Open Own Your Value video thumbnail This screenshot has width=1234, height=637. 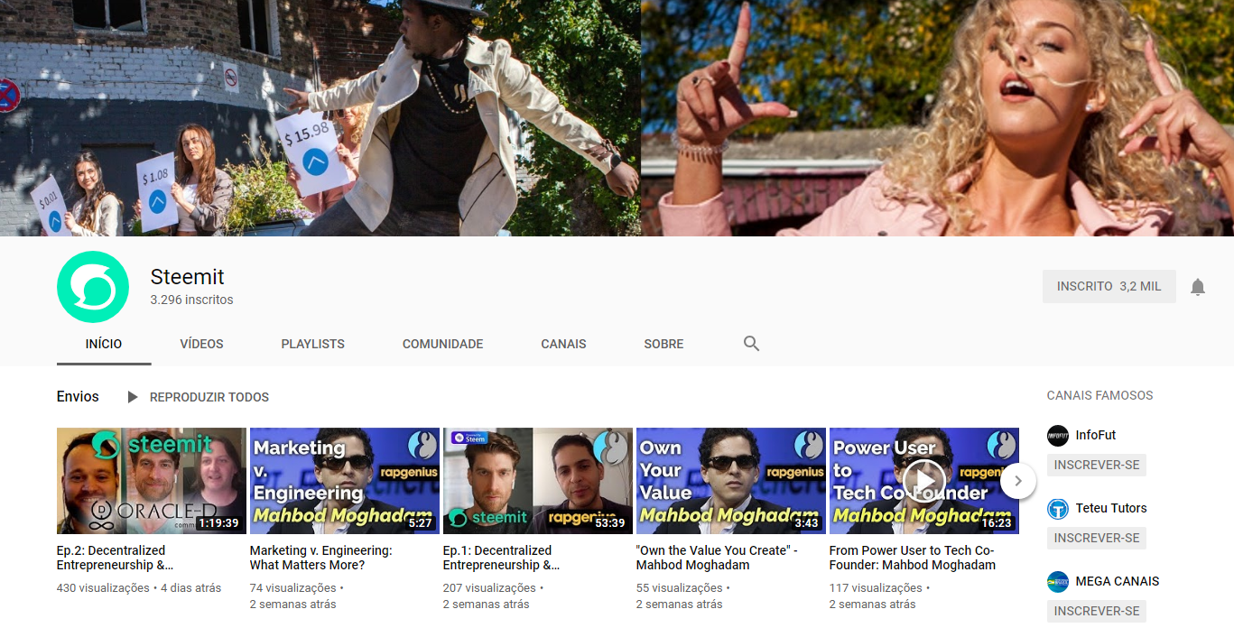pos(731,481)
